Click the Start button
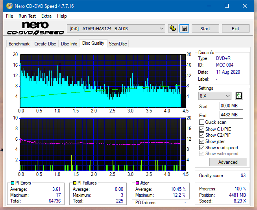The width and height of the screenshot is (257, 210). coord(205,29)
